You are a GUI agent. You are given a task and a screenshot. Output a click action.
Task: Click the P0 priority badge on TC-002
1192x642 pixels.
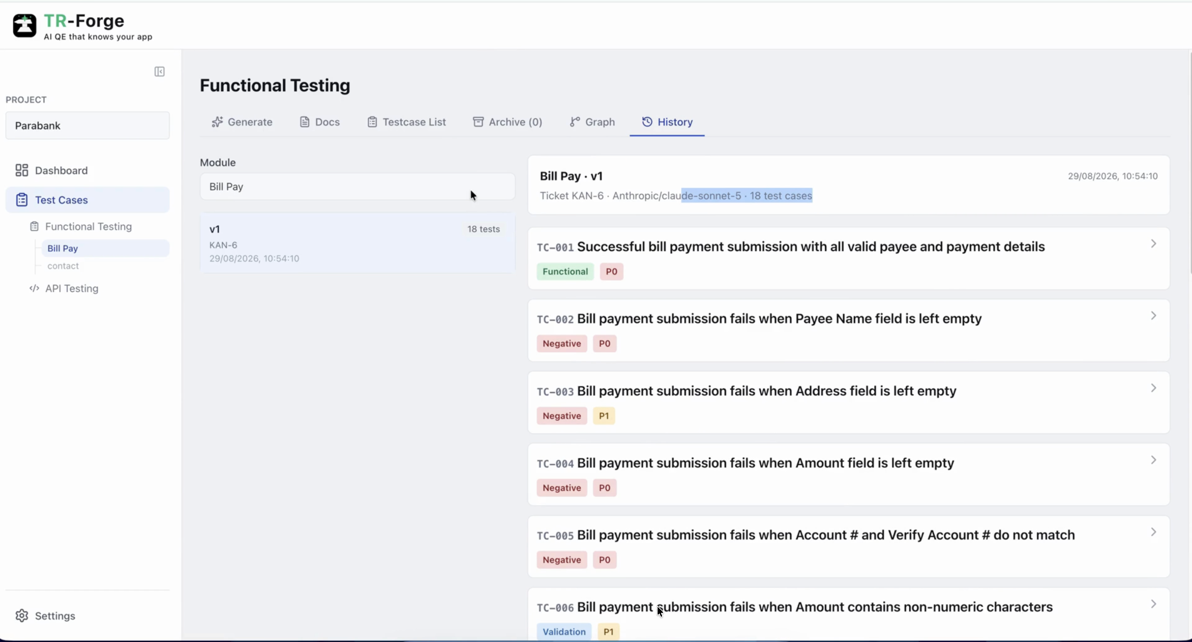[x=604, y=344]
